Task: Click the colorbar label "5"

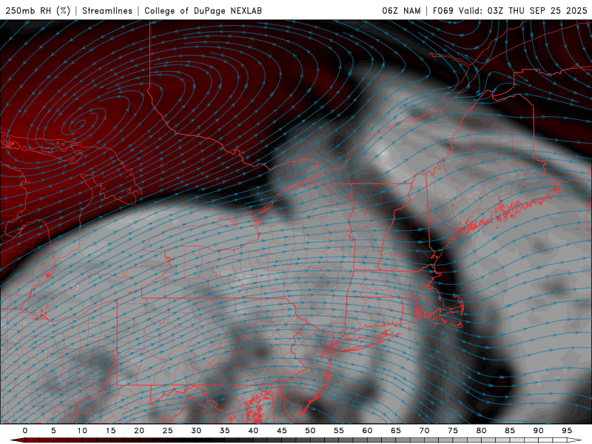Action: pos(53,431)
